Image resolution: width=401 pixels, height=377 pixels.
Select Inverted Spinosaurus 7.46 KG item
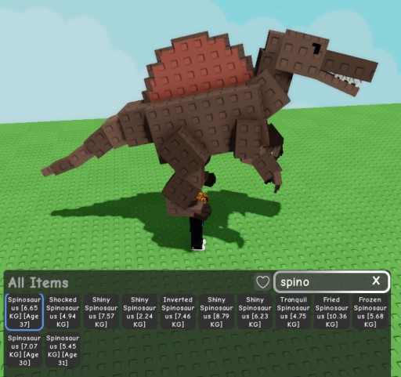coord(178,312)
